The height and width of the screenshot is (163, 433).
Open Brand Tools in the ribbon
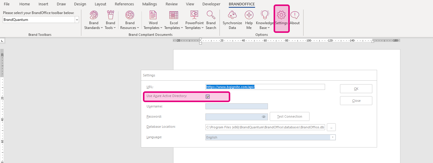click(110, 20)
